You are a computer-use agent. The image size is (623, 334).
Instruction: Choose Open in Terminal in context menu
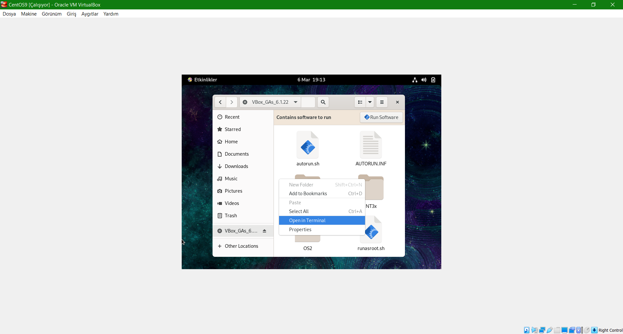point(322,221)
